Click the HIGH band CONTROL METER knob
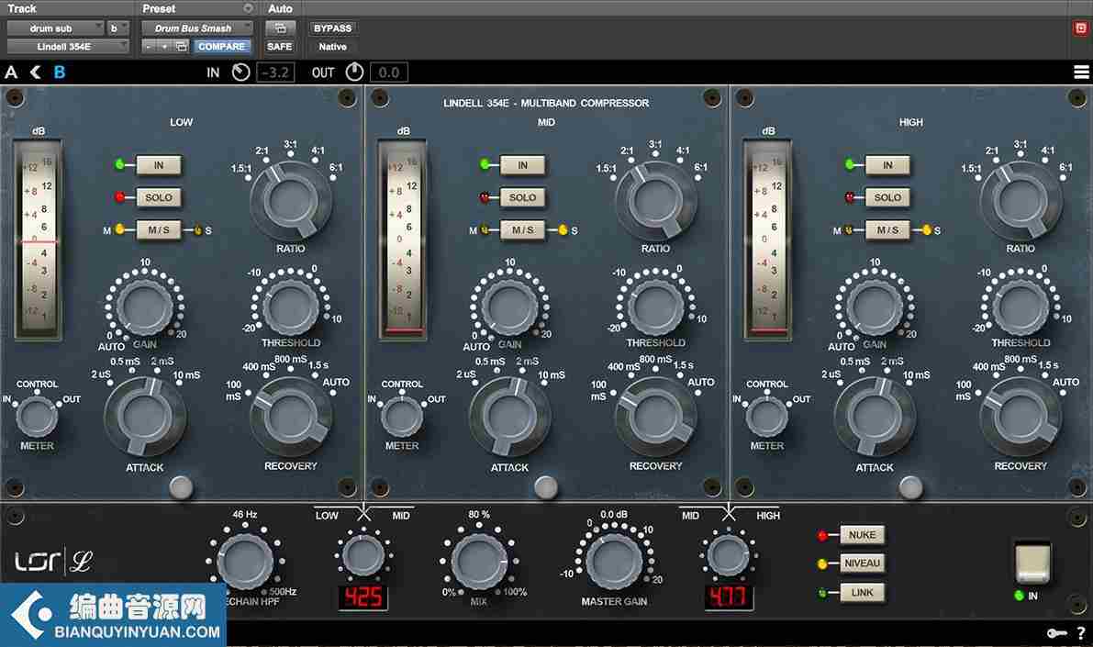Screen dimensions: 1093x647 767,417
